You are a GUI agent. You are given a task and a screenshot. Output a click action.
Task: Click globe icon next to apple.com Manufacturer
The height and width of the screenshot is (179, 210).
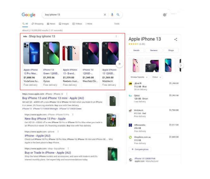tap(131, 160)
